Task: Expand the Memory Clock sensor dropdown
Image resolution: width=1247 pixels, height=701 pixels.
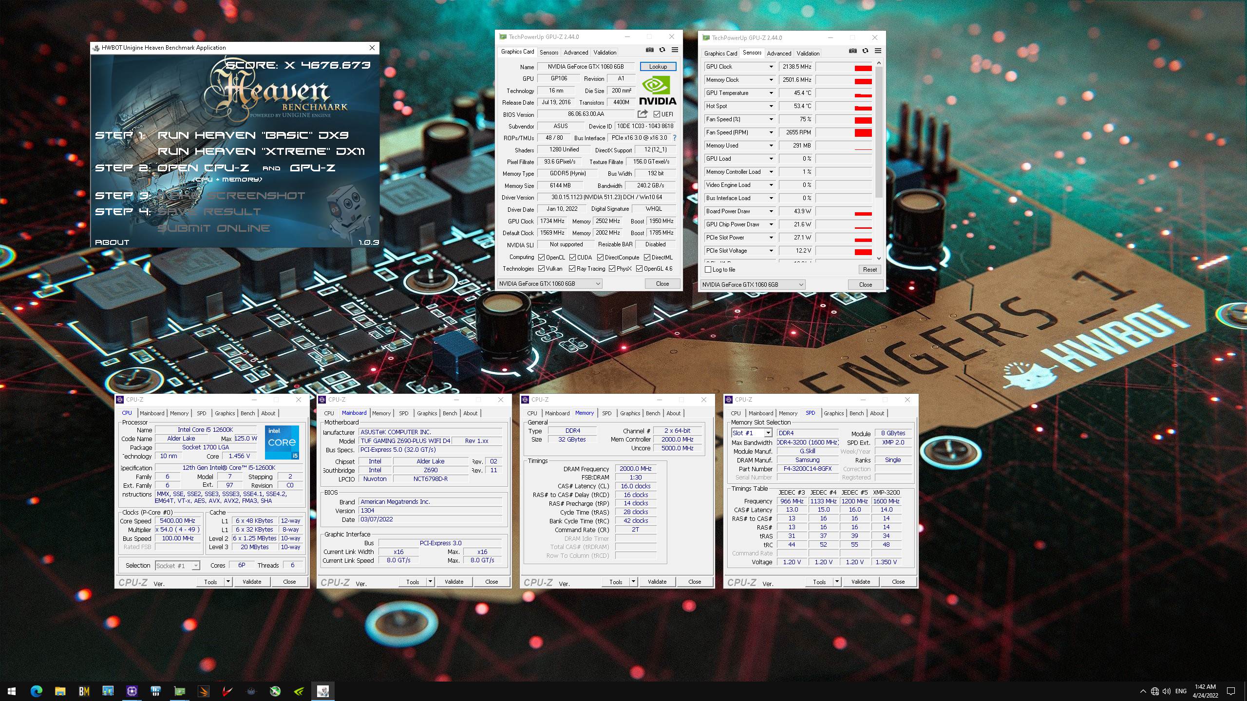Action: click(771, 80)
